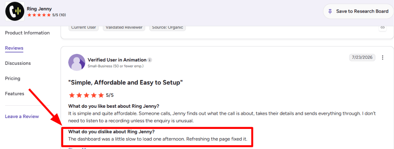Click "What do you like best about Ring Jenny?" heading
Image resolution: width=394 pixels, height=149 pixels.
pos(114,106)
